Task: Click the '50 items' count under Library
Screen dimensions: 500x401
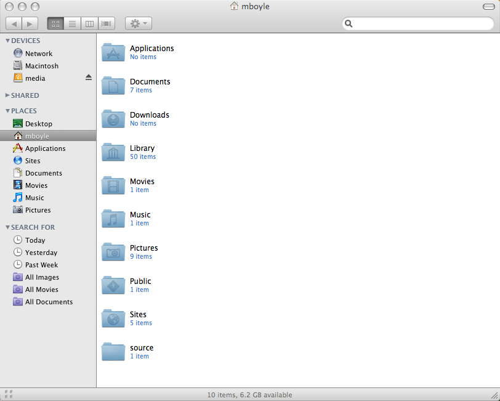Action: coord(143,156)
